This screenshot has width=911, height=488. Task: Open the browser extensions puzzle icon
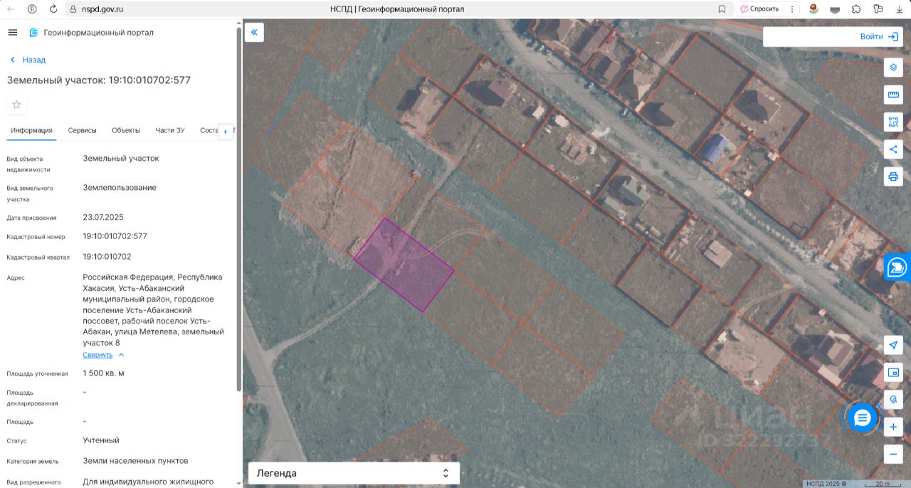(856, 9)
